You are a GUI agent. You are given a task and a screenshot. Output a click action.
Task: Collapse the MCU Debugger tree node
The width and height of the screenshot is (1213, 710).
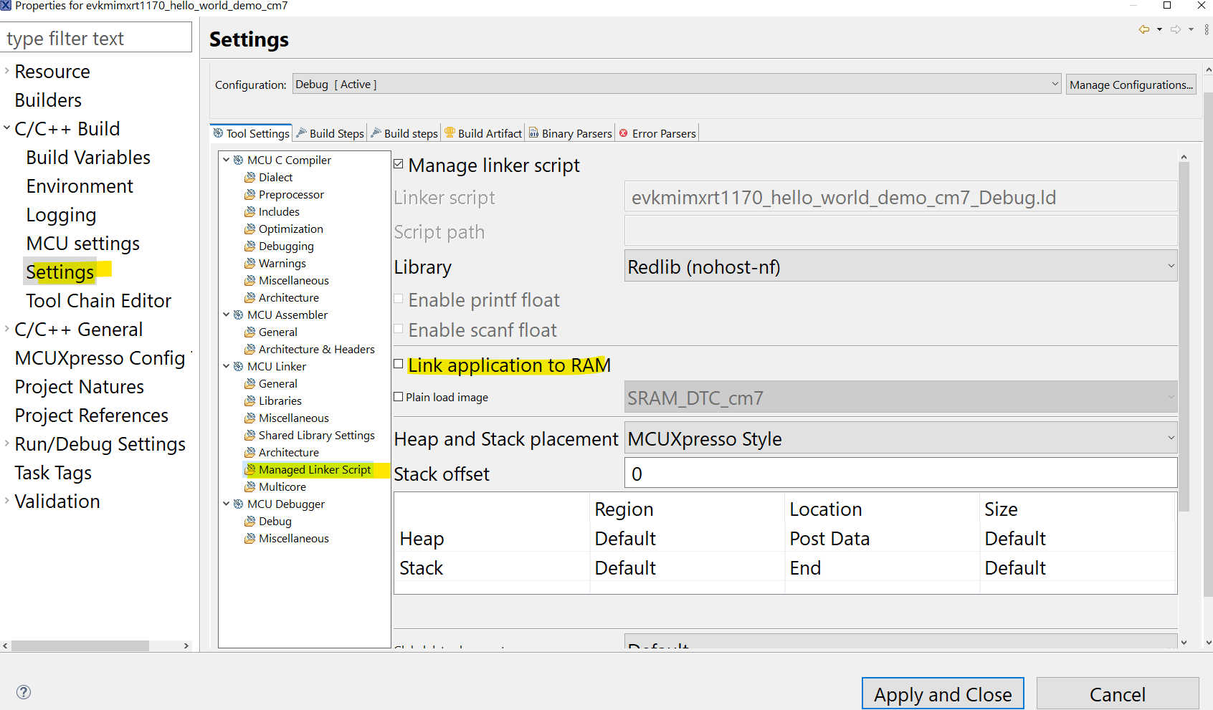click(227, 504)
